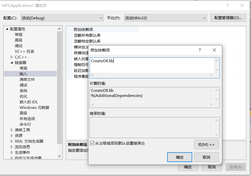Select the 所有选项 linker item
251x176 pixels.
tap(27, 119)
